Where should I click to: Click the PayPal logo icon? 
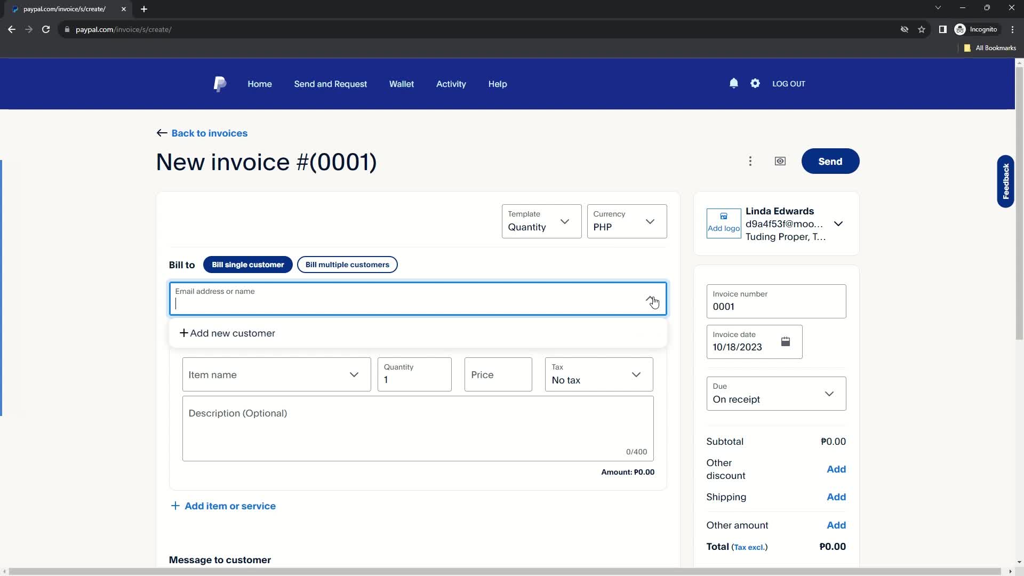(x=220, y=84)
